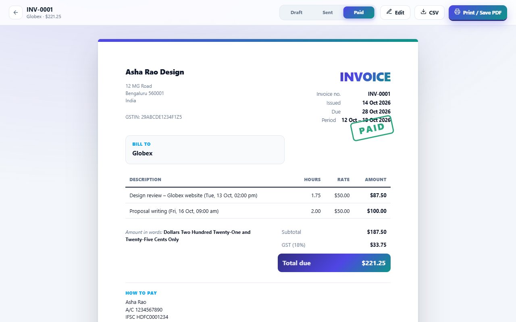The width and height of the screenshot is (516, 322).
Task: Click the $87.50 amount cell
Action: pos(378,195)
